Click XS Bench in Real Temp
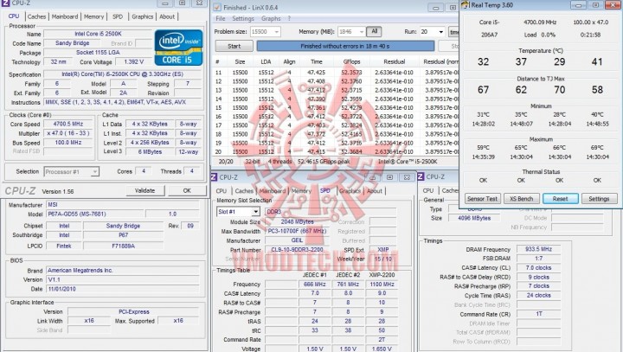The height and width of the screenshot is (352, 623). pos(521,199)
